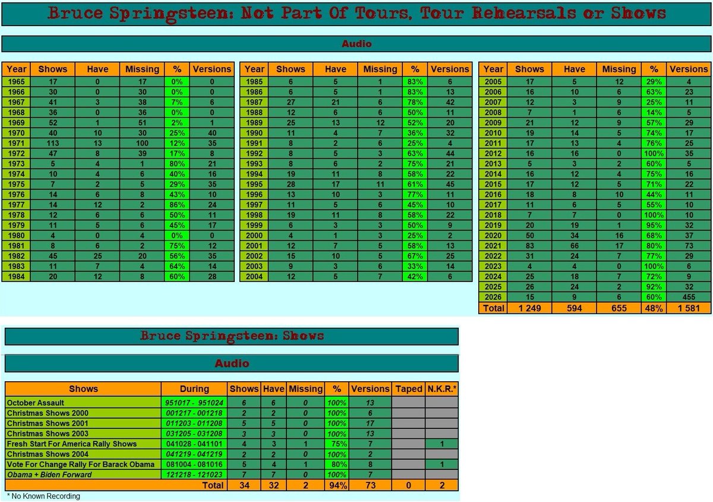Click the 2005 year cell
The width and height of the screenshot is (713, 502).
(x=493, y=81)
